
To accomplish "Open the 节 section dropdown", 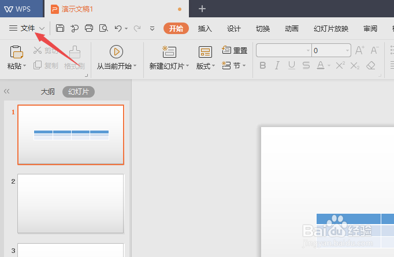I will click(x=234, y=66).
